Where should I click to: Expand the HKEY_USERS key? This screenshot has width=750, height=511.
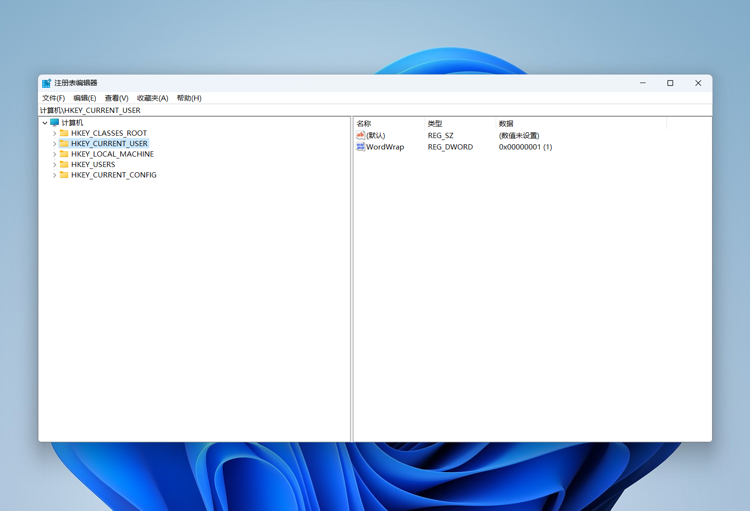click(55, 165)
